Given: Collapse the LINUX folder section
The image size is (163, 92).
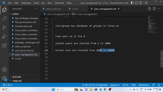Looking at the screenshot, I should 24,14.
